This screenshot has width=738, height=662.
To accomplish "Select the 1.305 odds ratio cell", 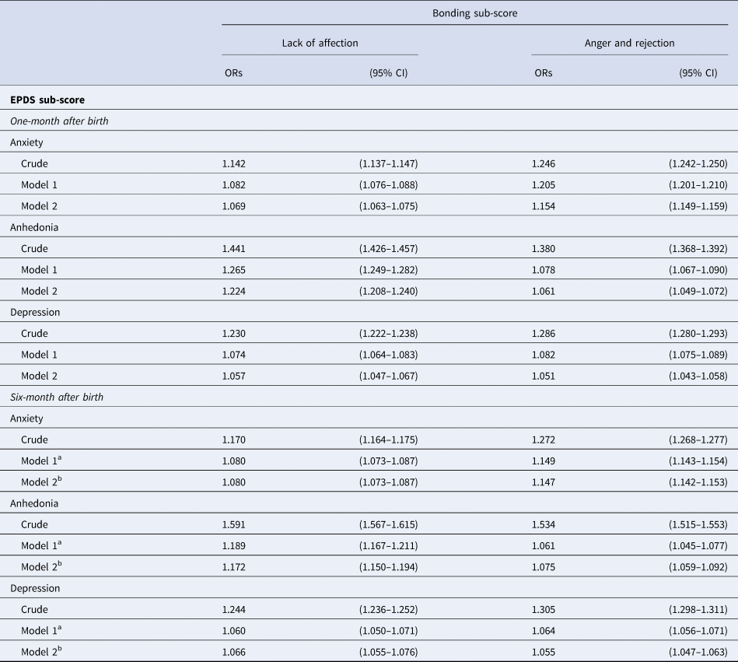I will (544, 609).
